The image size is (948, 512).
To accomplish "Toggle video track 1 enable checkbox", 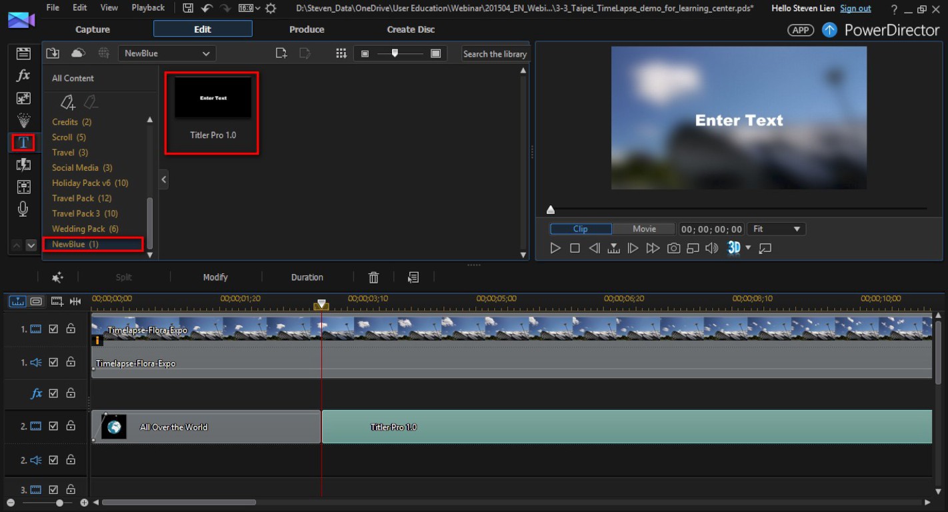I will [53, 329].
